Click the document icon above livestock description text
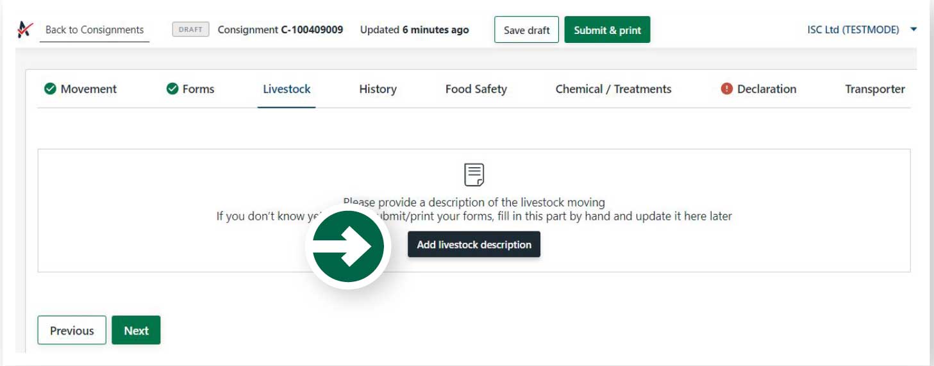Screen dimensions: 934x366 coord(474,174)
